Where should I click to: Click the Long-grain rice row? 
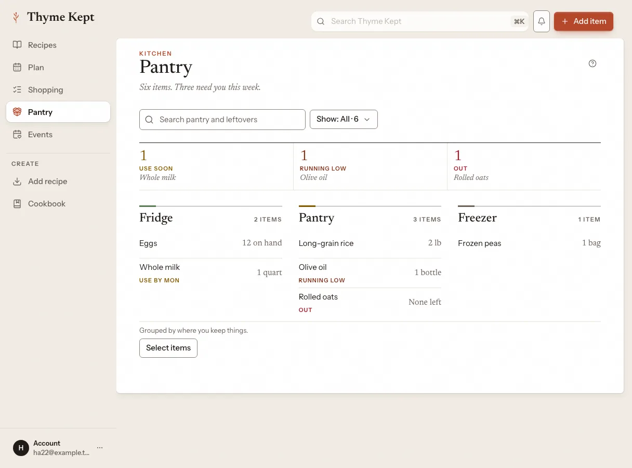(370, 243)
